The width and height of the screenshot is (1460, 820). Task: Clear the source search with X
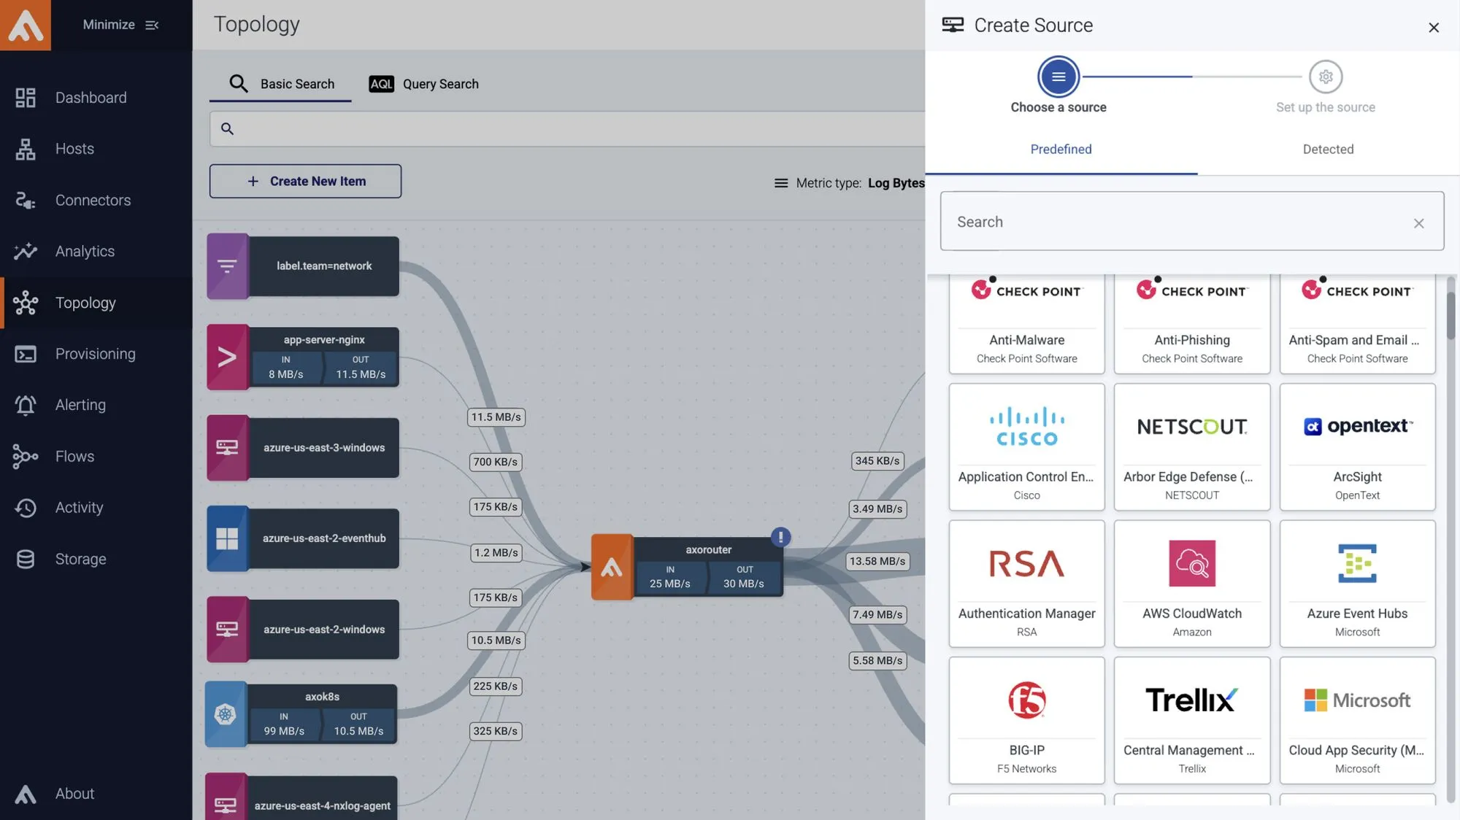(x=1418, y=223)
